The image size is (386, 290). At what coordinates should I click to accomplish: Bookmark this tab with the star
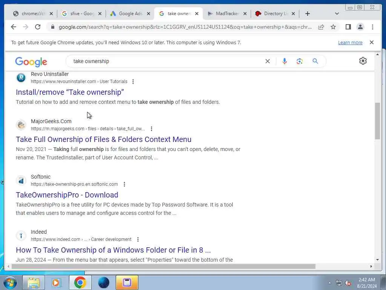[333, 27]
